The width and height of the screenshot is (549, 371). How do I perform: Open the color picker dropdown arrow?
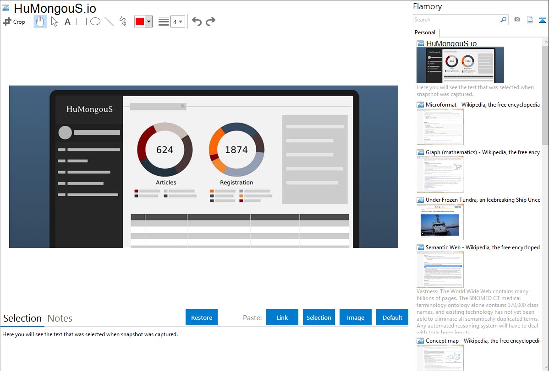coord(148,22)
